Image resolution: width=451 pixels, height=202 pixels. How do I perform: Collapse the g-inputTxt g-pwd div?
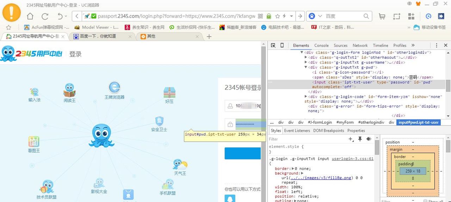tap(306, 67)
